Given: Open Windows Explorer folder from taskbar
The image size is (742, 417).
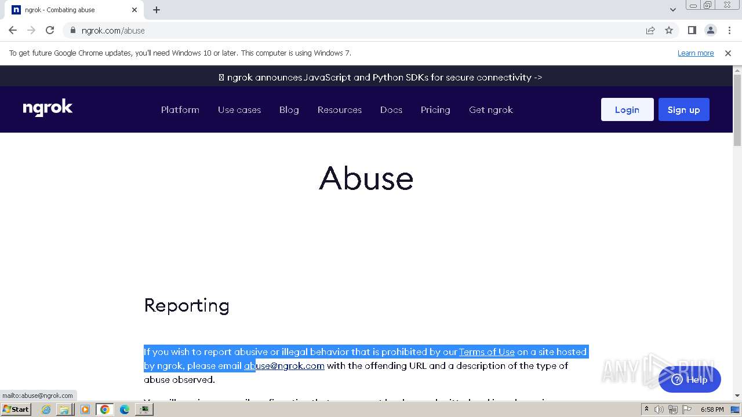Looking at the screenshot, I should pos(64,409).
